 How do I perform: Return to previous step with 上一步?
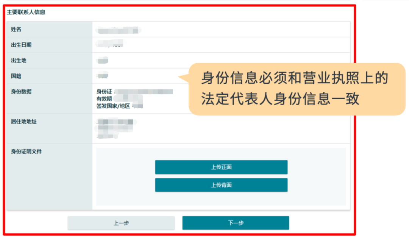(x=121, y=223)
